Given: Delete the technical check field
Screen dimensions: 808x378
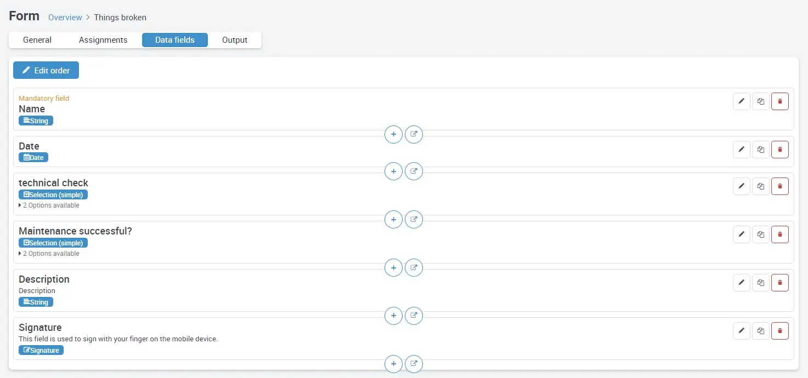Looking at the screenshot, I should click(x=779, y=186).
